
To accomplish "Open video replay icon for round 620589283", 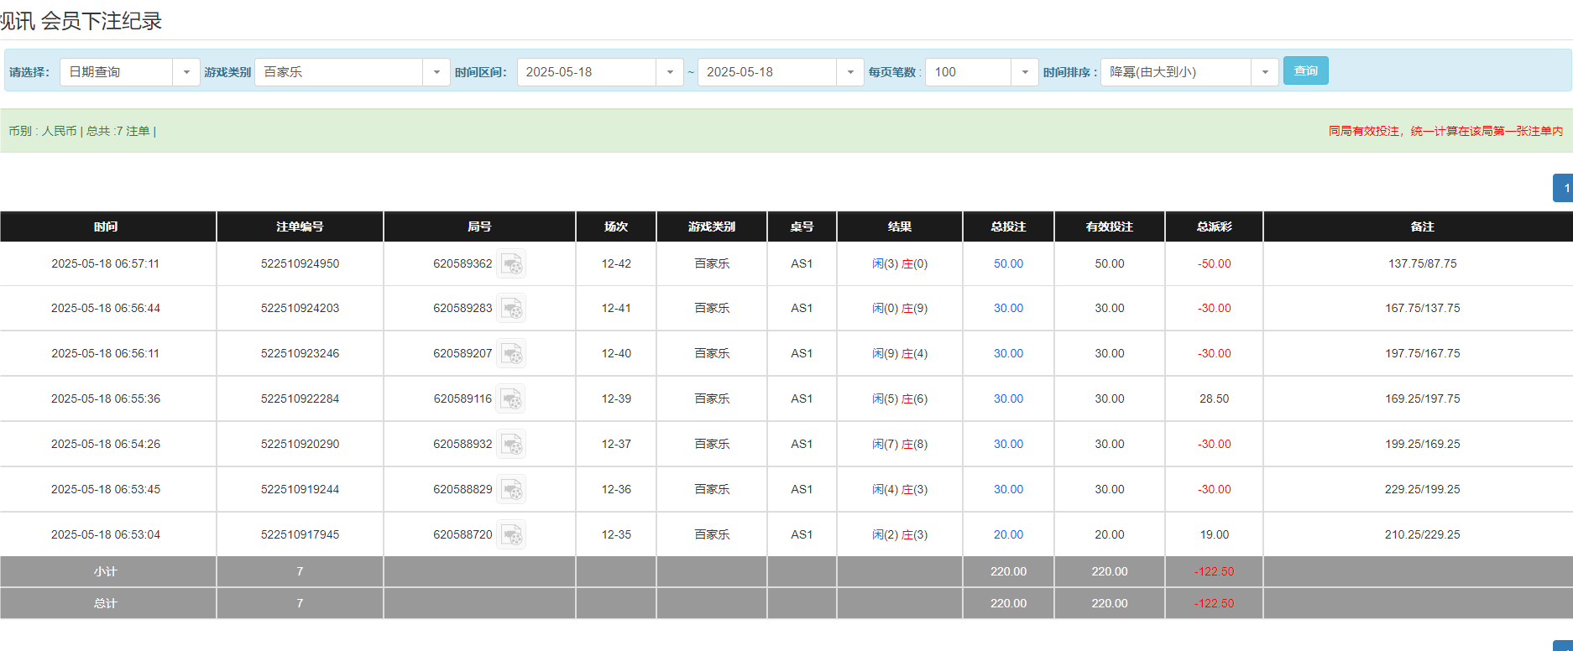I will 511,309.
